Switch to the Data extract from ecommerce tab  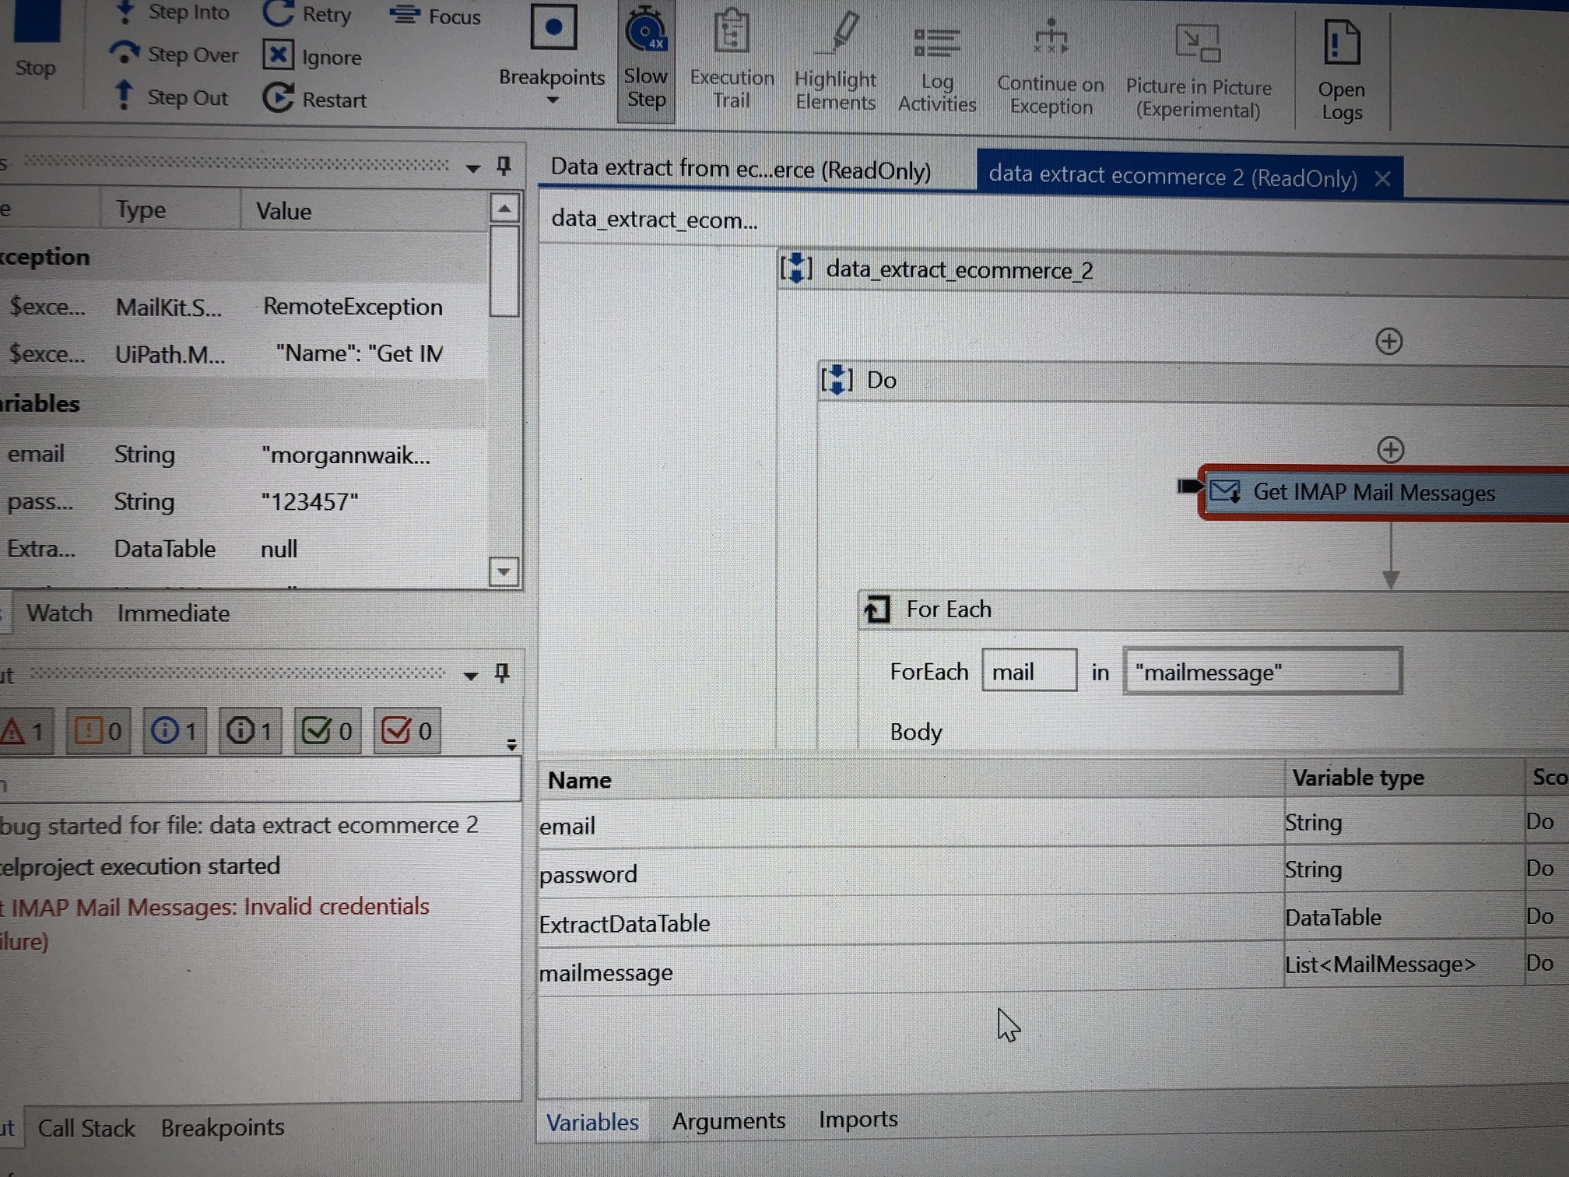[739, 169]
